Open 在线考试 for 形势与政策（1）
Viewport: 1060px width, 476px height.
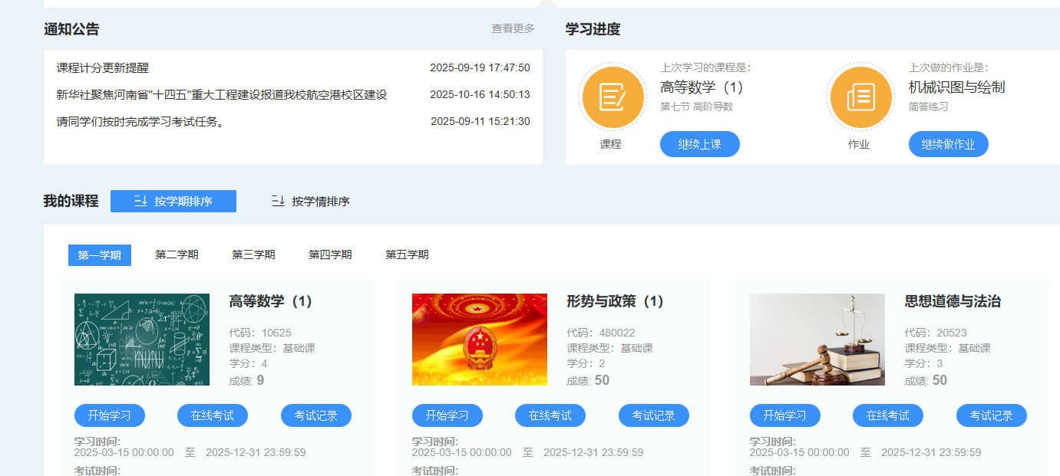[x=550, y=415]
